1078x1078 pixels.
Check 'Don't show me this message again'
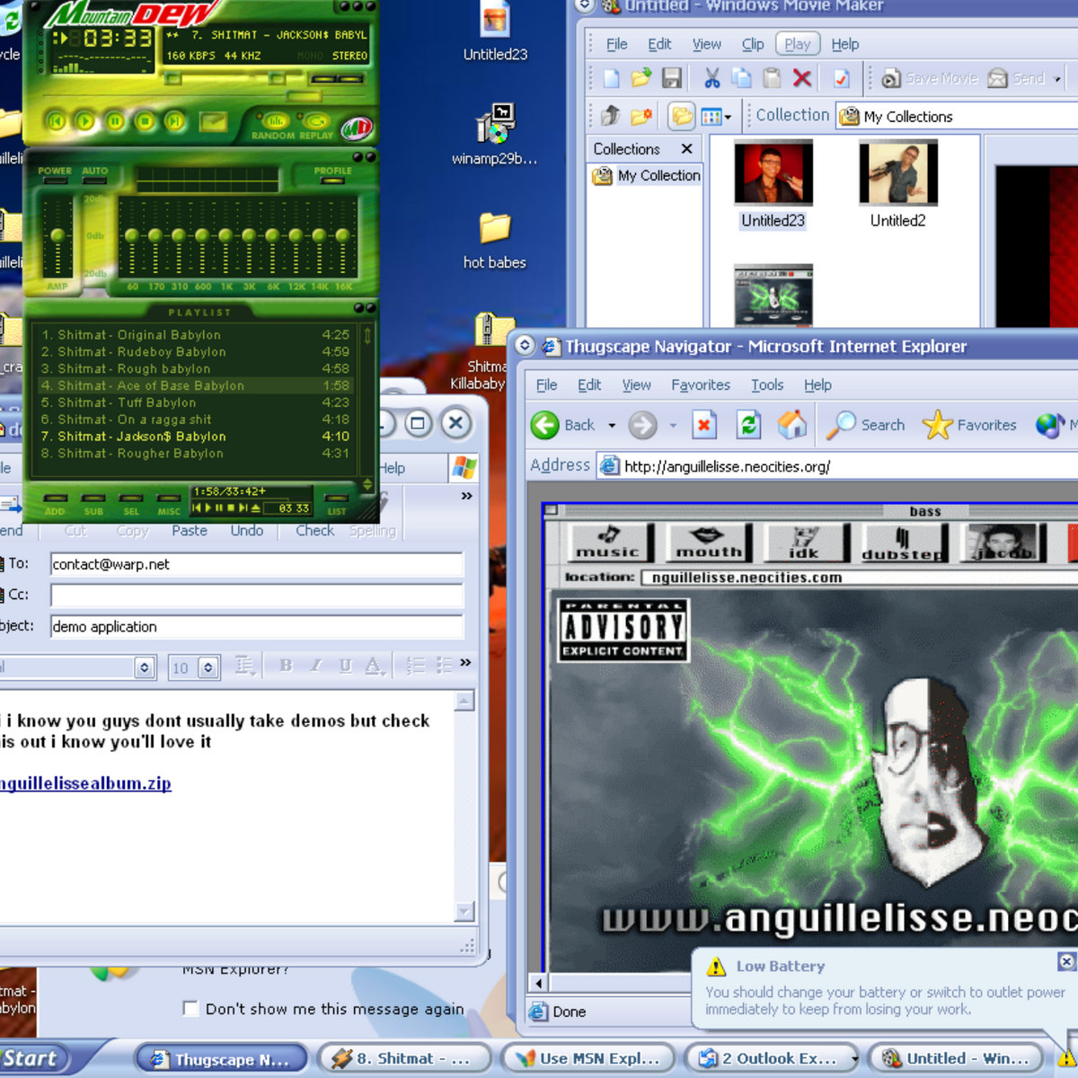coord(190,1008)
